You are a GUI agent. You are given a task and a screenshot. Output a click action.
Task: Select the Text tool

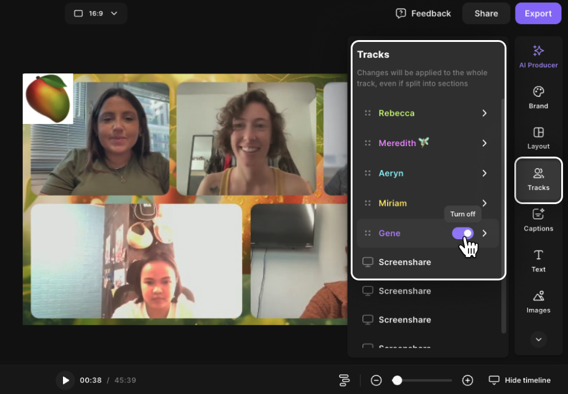click(x=538, y=261)
